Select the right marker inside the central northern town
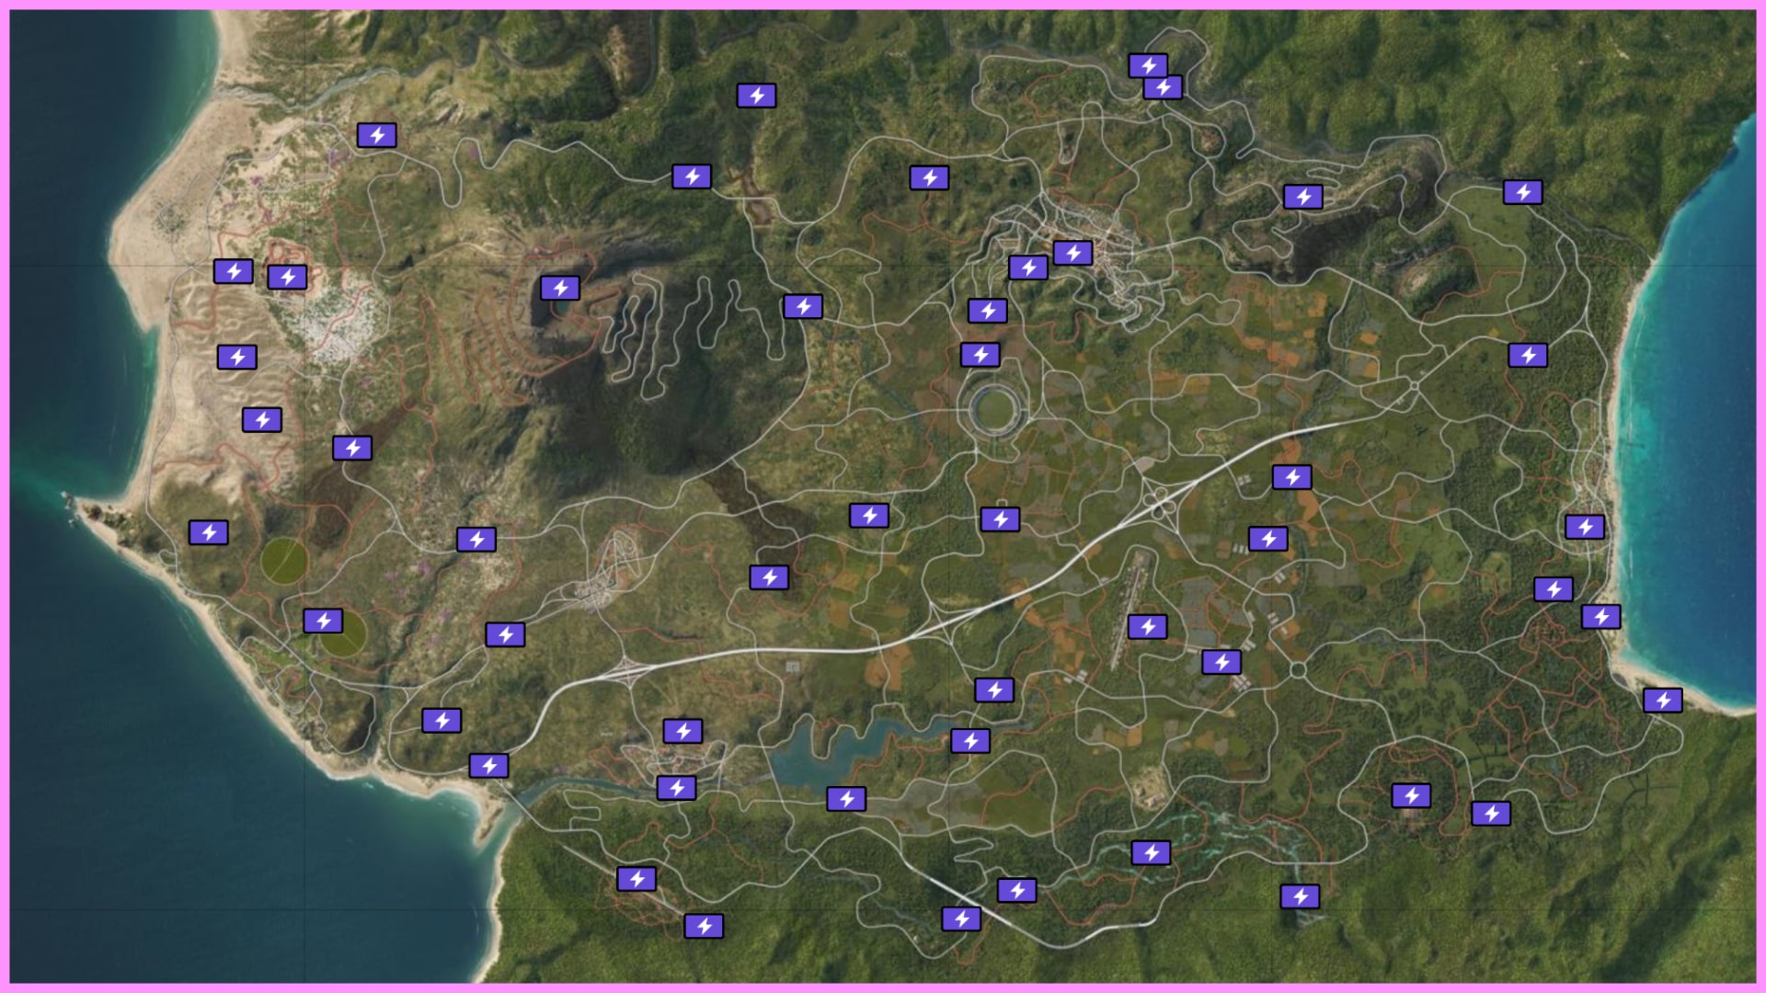 [x=1072, y=252]
